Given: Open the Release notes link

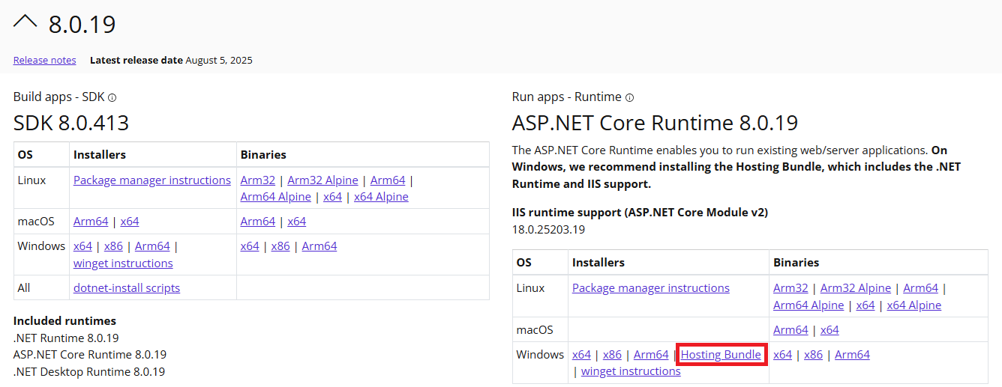Looking at the screenshot, I should pos(44,60).
